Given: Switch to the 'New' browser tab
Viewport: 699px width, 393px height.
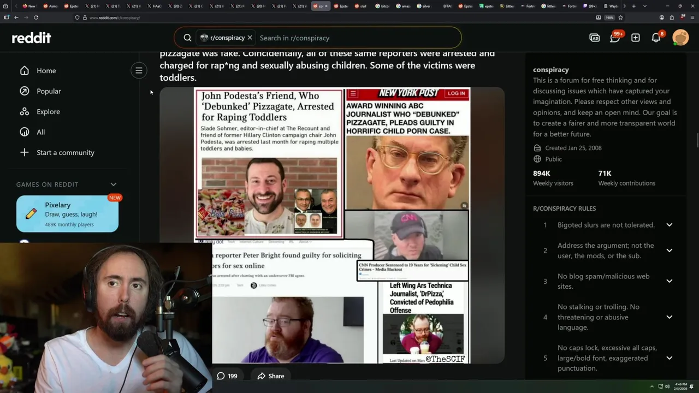Looking at the screenshot, I should (29, 6).
